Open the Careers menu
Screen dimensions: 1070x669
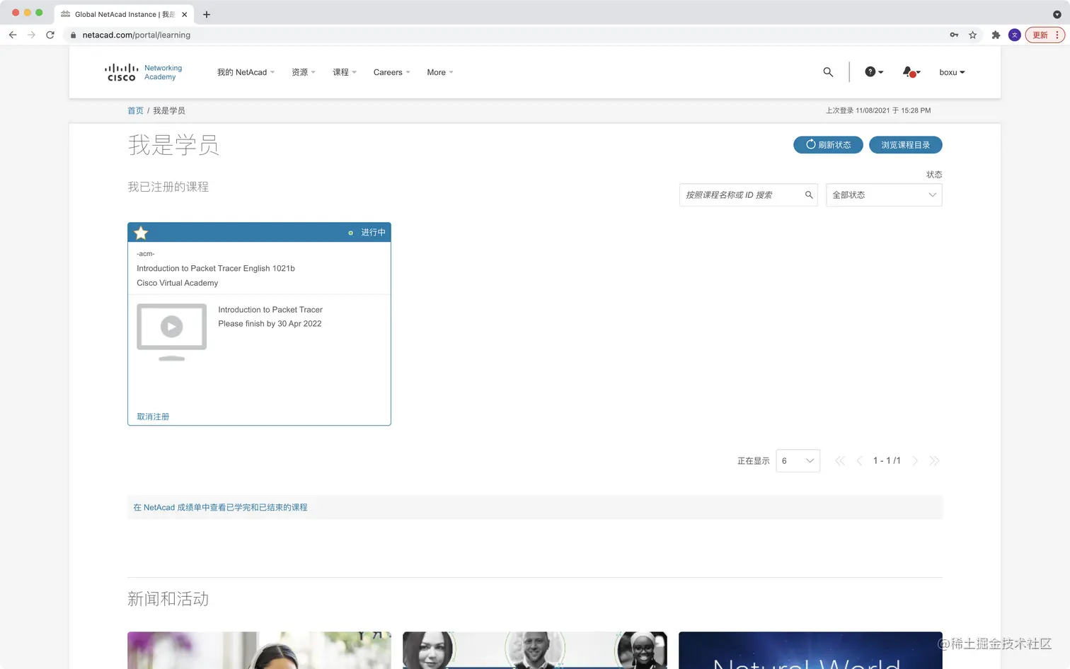[x=391, y=72]
